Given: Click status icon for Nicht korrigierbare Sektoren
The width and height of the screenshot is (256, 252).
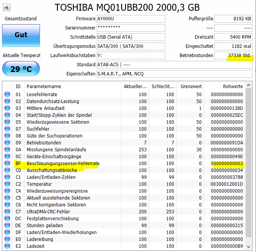Looking at the screenshot, I should tap(7, 205).
